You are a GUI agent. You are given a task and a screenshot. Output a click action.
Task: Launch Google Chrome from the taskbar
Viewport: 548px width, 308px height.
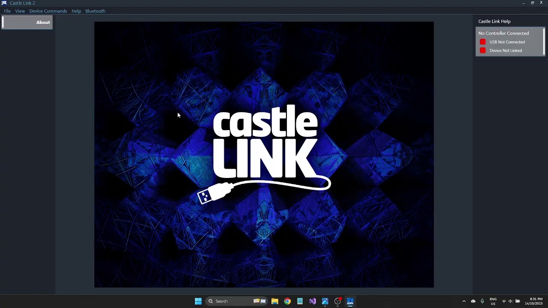point(287,301)
